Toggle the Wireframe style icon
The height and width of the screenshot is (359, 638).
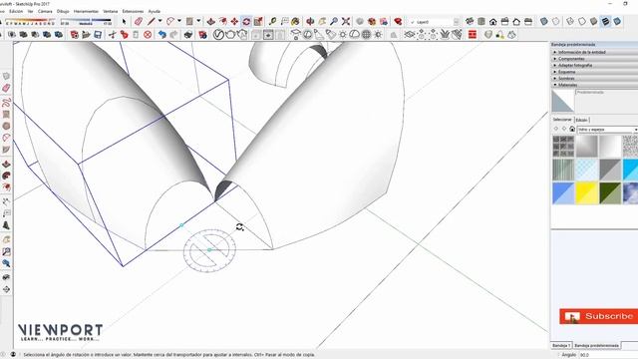tap(570, 22)
